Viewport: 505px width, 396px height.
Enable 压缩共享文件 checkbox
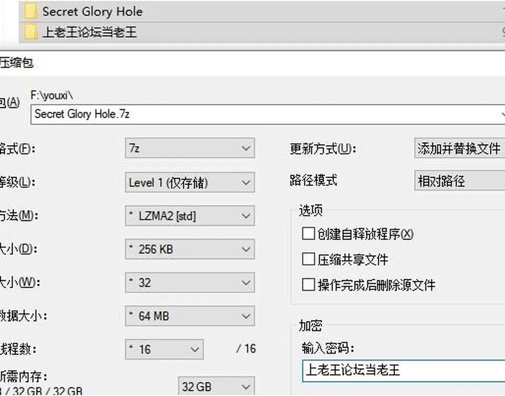pyautogui.click(x=308, y=259)
